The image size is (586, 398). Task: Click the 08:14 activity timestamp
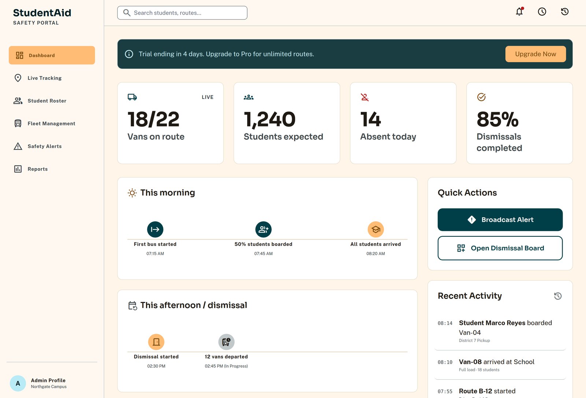[445, 323]
